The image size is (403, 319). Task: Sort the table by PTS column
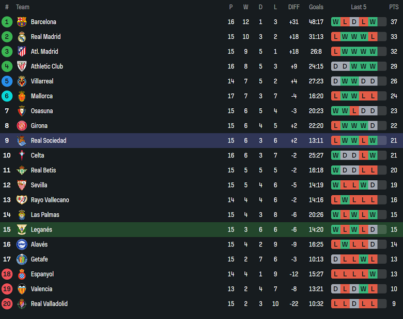[394, 7]
